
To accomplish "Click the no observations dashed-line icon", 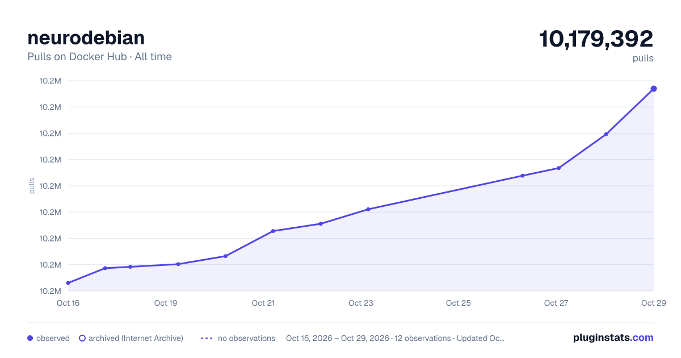I will point(207,338).
